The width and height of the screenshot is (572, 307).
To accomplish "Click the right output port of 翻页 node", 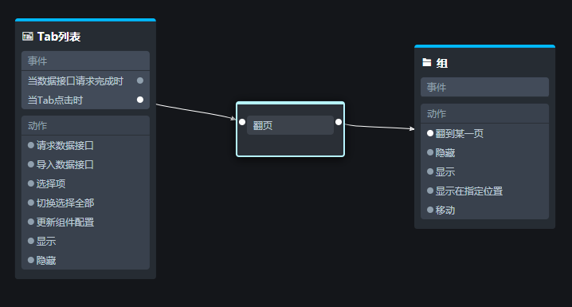I will tap(339, 122).
